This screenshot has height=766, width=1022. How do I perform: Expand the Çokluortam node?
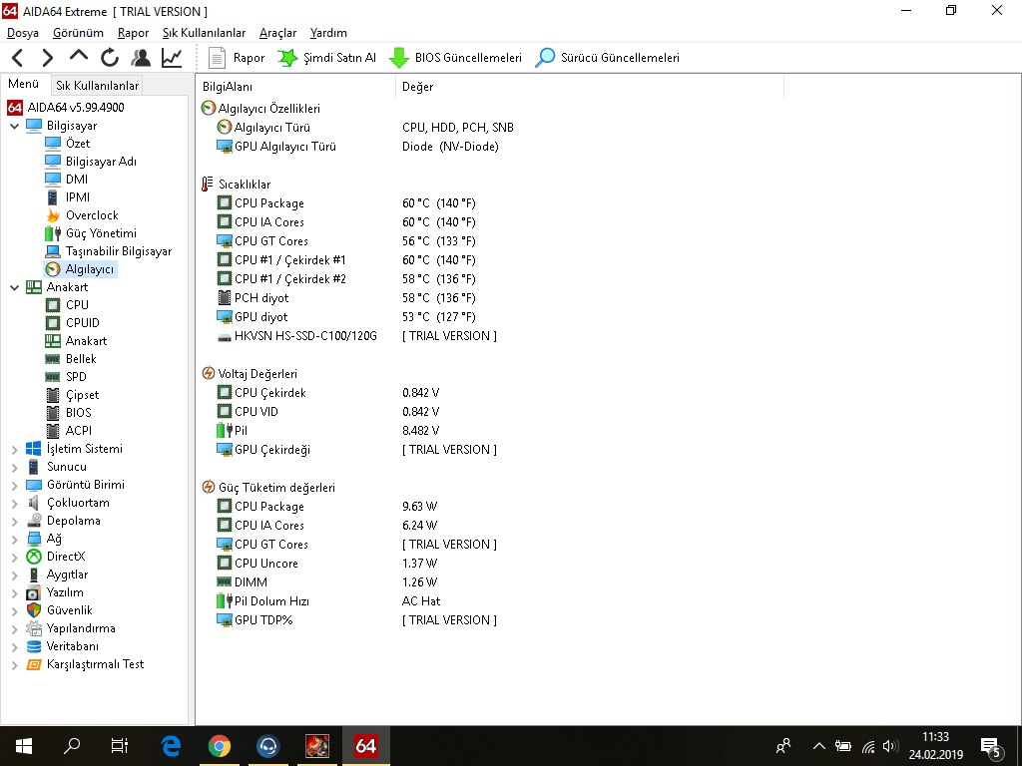pos(14,504)
